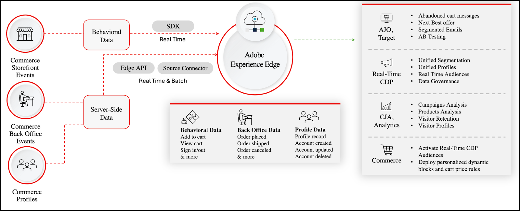
Task: Click 'Account created' text
Action: click(313, 143)
